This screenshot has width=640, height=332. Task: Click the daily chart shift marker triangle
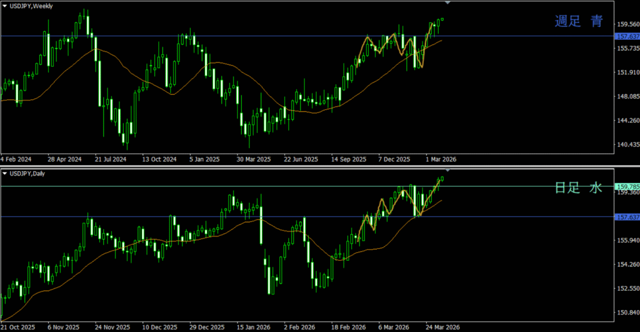[x=447, y=170]
